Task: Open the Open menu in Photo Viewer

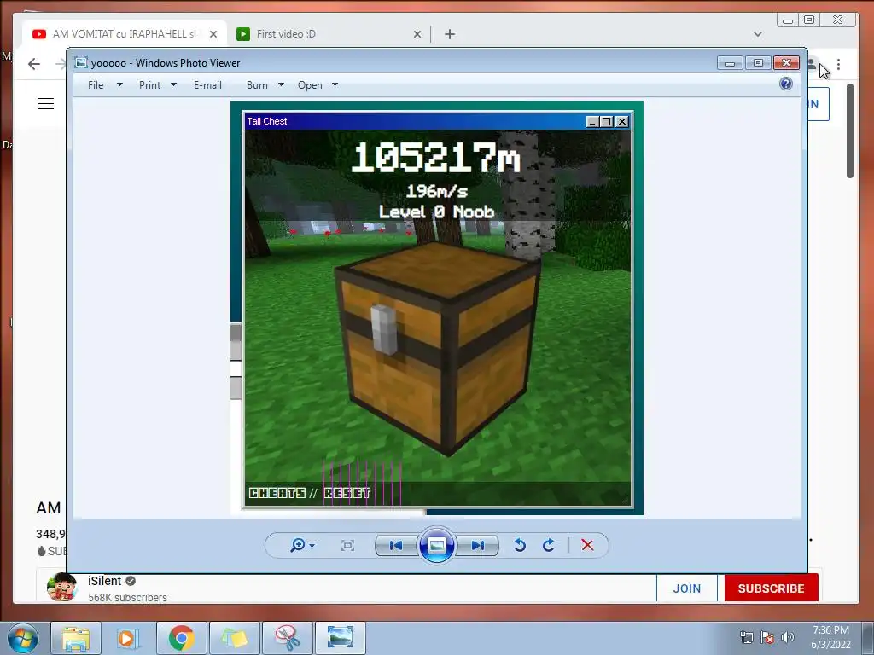Action: pos(310,85)
